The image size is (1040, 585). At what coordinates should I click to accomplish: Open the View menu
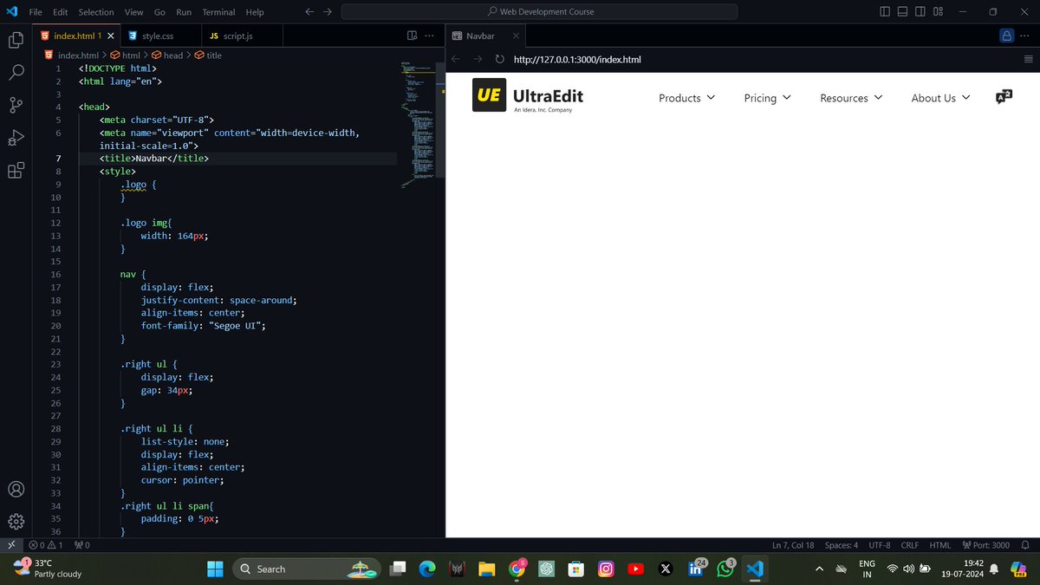tap(133, 12)
